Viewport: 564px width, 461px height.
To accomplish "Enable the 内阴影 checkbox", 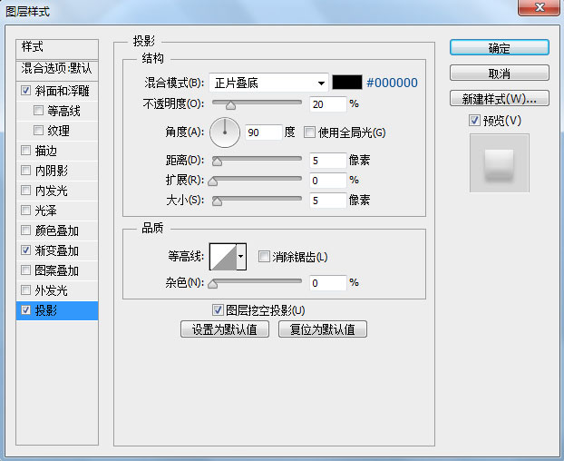I will (26, 170).
